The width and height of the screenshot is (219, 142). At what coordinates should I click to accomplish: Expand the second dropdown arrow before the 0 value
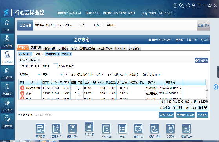coord(61,74)
